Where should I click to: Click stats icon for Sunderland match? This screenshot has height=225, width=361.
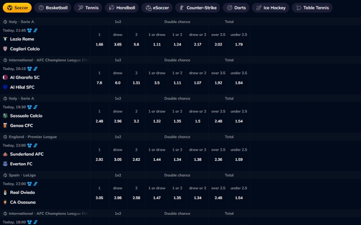click(x=36, y=145)
